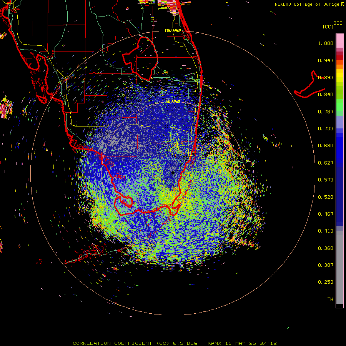This screenshot has height=346, width=346.
Task: Select the 0.413 value on the color scale
Action: (x=326, y=231)
